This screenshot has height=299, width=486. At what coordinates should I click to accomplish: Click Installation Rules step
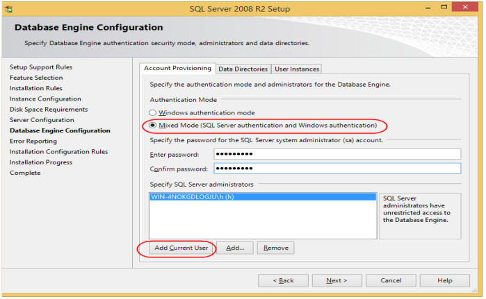click(36, 88)
